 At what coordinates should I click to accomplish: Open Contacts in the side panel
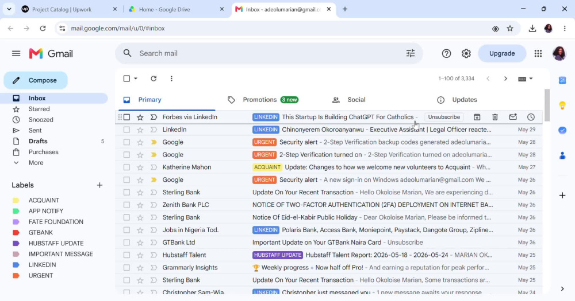(562, 155)
